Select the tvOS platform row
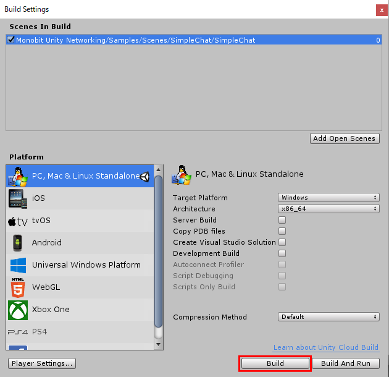The height and width of the screenshot is (377, 389). (80, 221)
